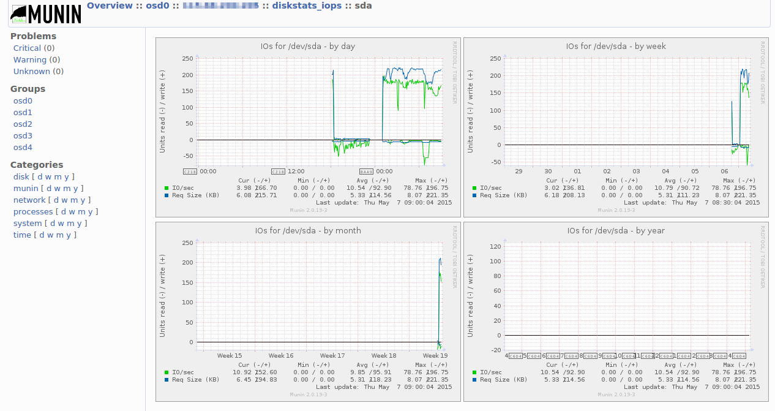Image resolution: width=775 pixels, height=411 pixels.
Task: Click blue Req Size swatch in by year graph
Action: [474, 380]
